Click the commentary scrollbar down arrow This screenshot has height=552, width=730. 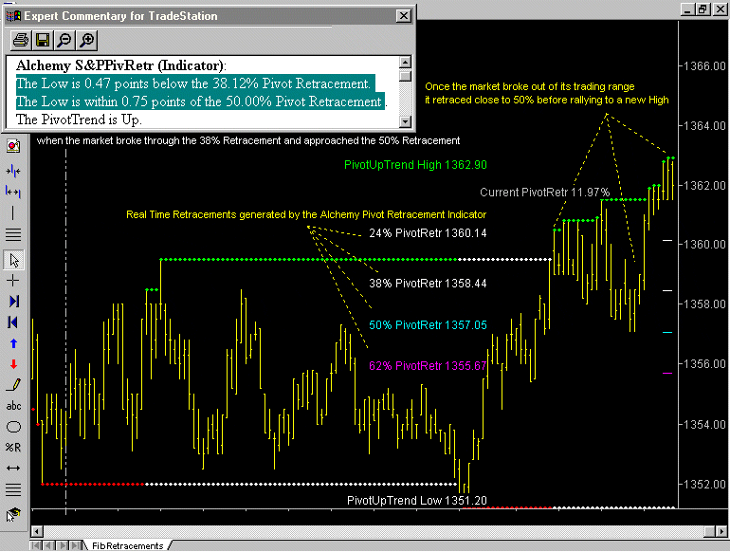coord(406,121)
